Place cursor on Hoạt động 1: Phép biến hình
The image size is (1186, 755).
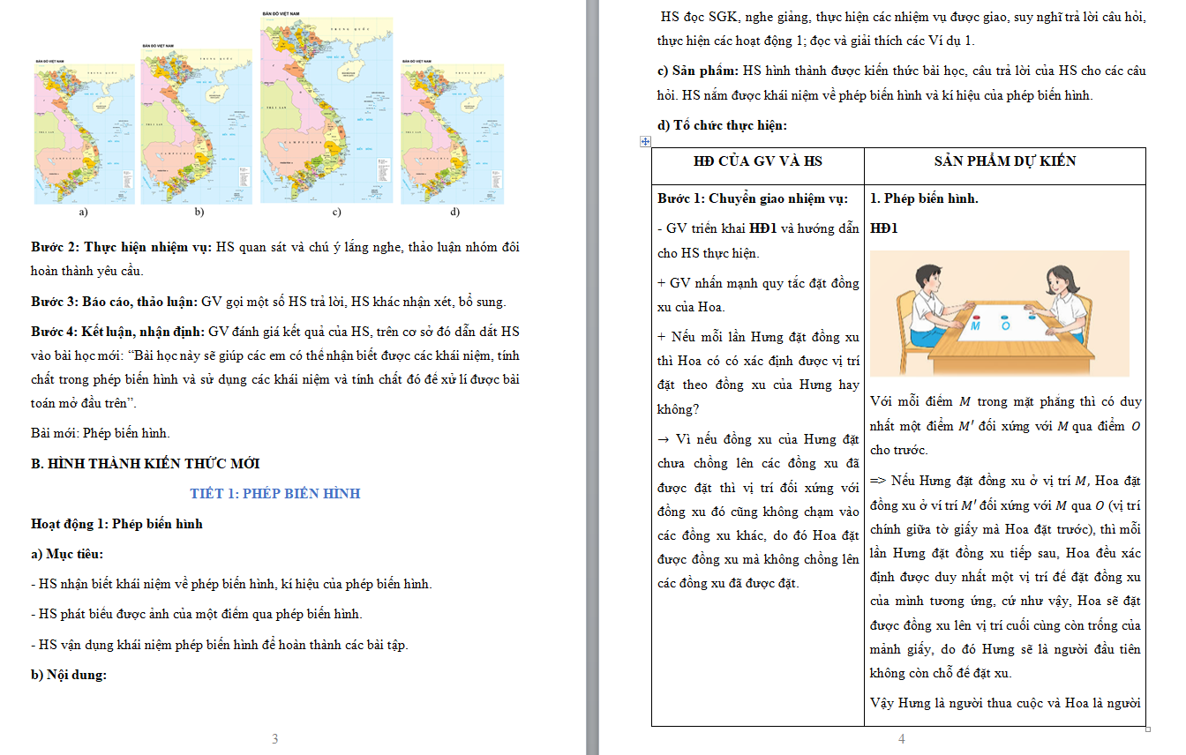pyautogui.click(x=116, y=524)
